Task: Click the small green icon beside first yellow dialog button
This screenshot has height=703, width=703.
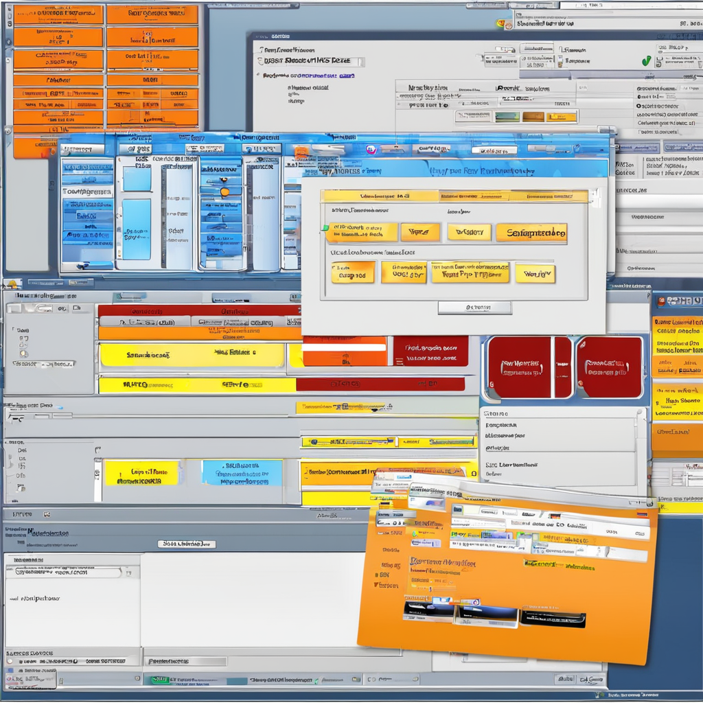Action: [x=325, y=227]
